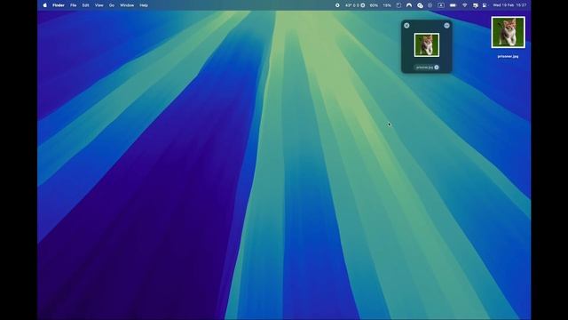This screenshot has height=320, width=568.
Task: Close the floating shelf with its X button
Action: click(x=406, y=26)
